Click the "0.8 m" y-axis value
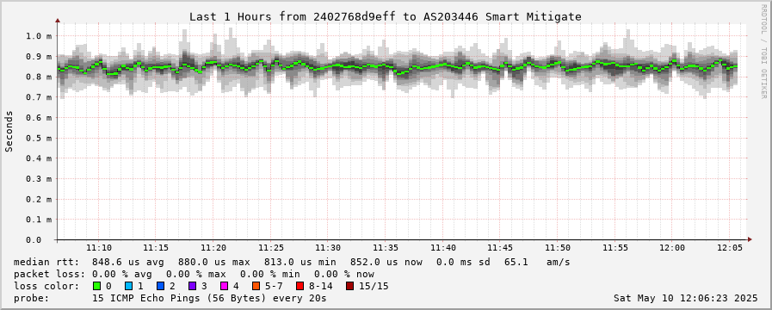The width and height of the screenshot is (772, 310). click(39, 77)
